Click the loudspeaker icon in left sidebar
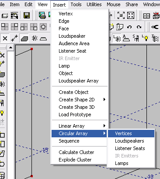Image resolution: width=160 pixels, height=179 pixels. pos(2,84)
